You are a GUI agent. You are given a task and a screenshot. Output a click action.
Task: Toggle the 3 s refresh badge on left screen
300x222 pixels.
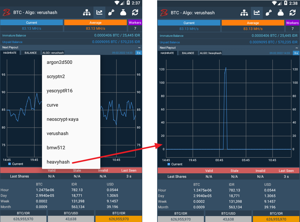click(139, 53)
